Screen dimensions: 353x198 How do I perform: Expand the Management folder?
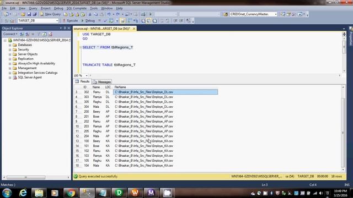[x=10, y=68]
